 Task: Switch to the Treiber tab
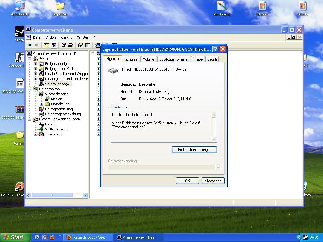click(x=198, y=59)
